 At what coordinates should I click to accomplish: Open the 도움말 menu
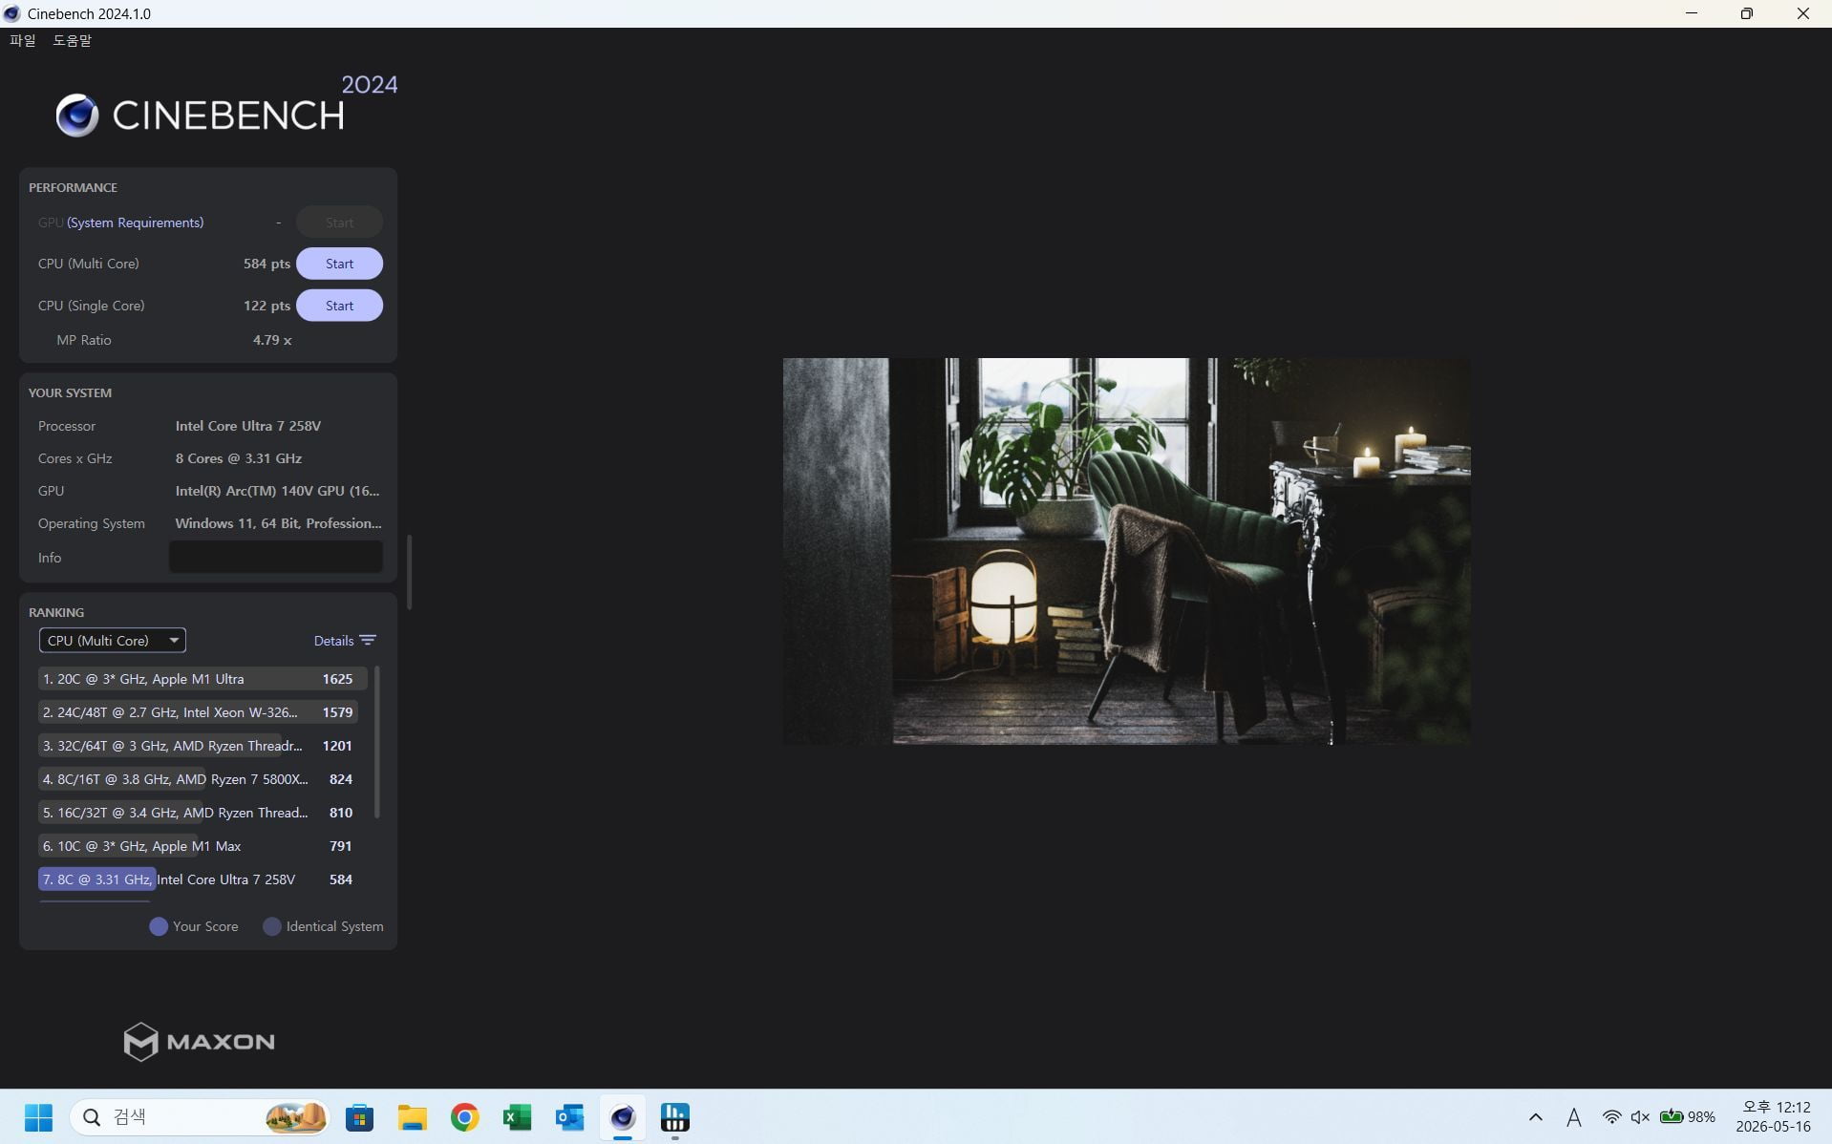point(72,40)
